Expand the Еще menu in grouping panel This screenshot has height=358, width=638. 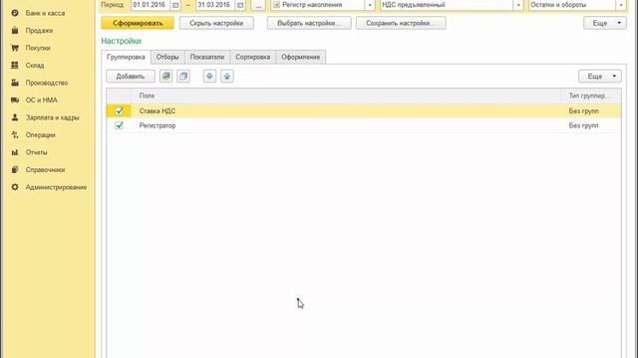(x=600, y=77)
